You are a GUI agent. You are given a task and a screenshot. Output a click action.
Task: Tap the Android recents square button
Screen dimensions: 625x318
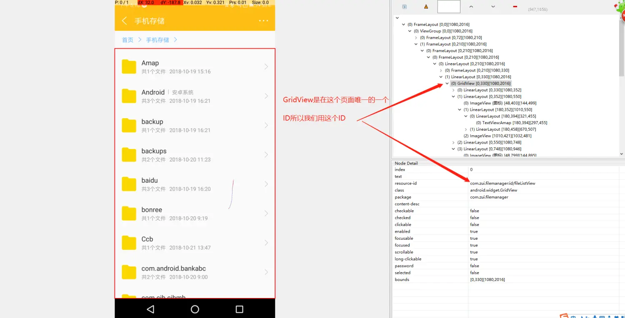(239, 309)
